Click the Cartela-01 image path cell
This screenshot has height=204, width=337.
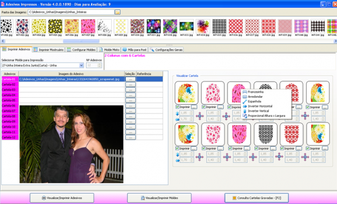coord(71,79)
